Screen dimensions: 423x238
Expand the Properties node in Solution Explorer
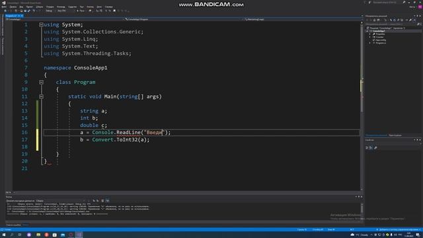(x=370, y=34)
